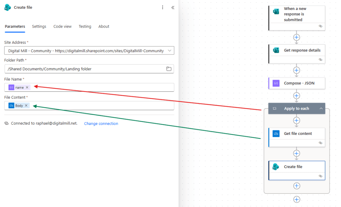Click the Forms icon on the response trigger

click(x=276, y=11)
